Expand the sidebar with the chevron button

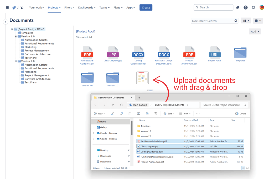tap(5, 22)
